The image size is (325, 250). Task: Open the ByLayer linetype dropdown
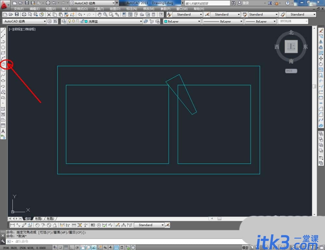pos(241,21)
